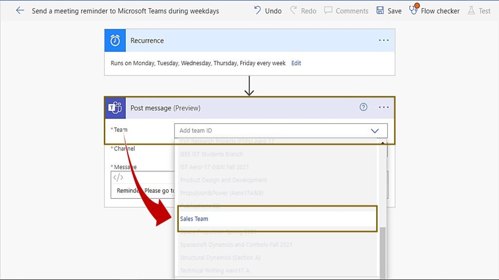Click the Edit link in Recurrence
Screen dimensions: 499x280
click(296, 63)
